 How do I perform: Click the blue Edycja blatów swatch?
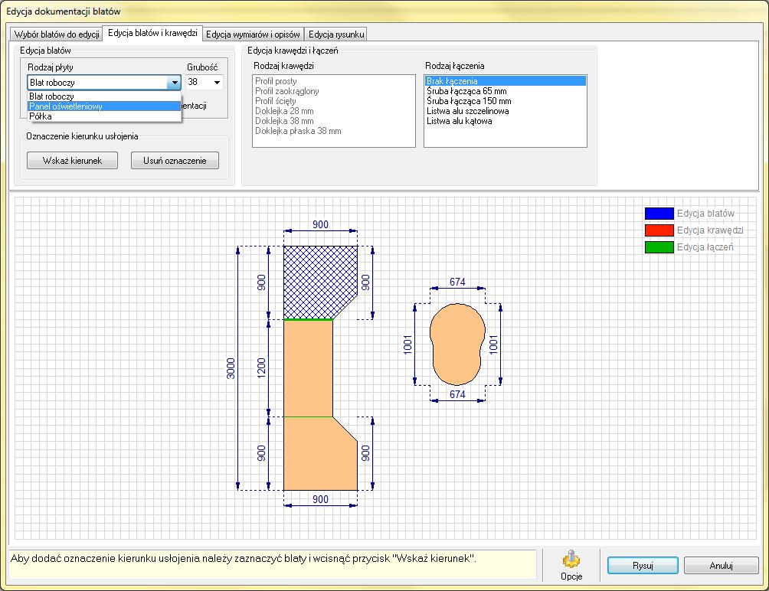(659, 213)
